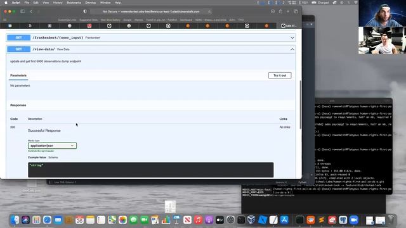Image resolution: width=406 pixels, height=228 pixels.
Task: Open the privacy report shield icon
Action: coord(85,11)
